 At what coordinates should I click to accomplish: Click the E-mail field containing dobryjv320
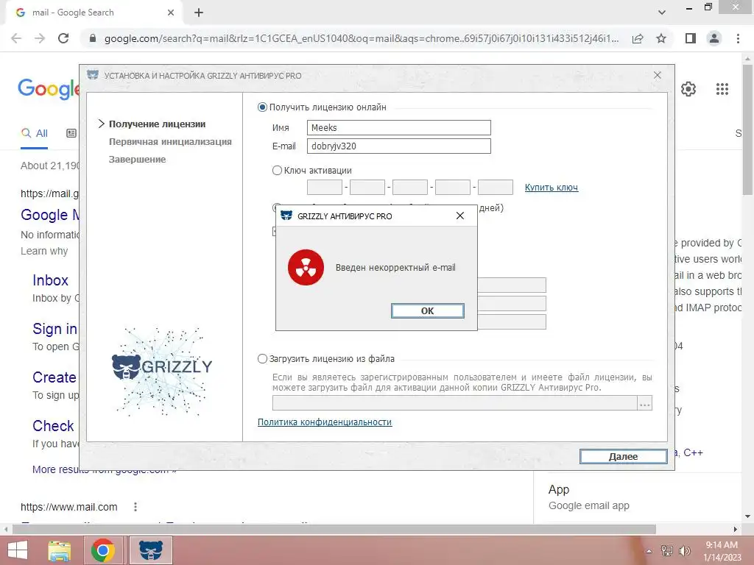tap(398, 146)
